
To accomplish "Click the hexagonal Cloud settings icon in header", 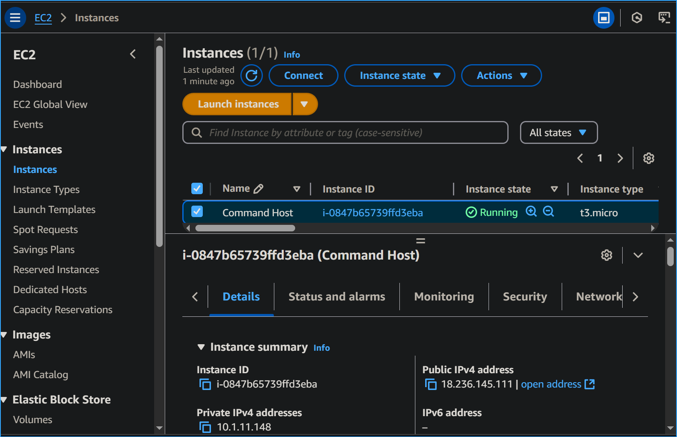I will [637, 18].
